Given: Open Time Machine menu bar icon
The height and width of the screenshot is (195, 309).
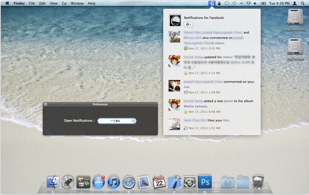Looking at the screenshot, I should point(234,3).
